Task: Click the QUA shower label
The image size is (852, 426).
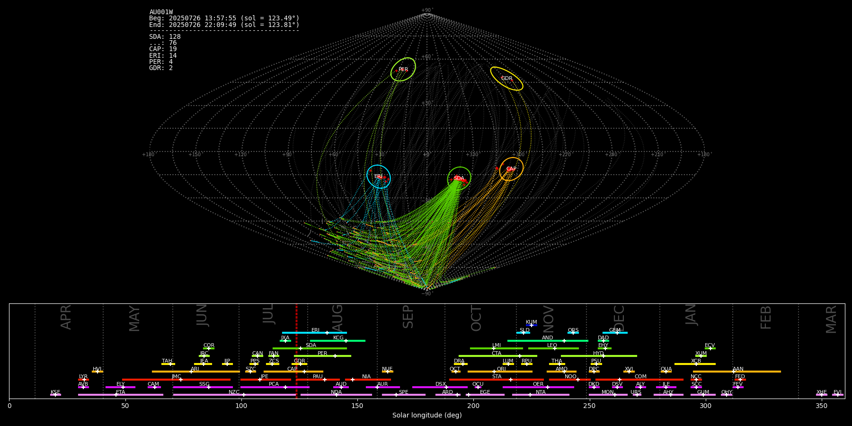Action: point(666,369)
